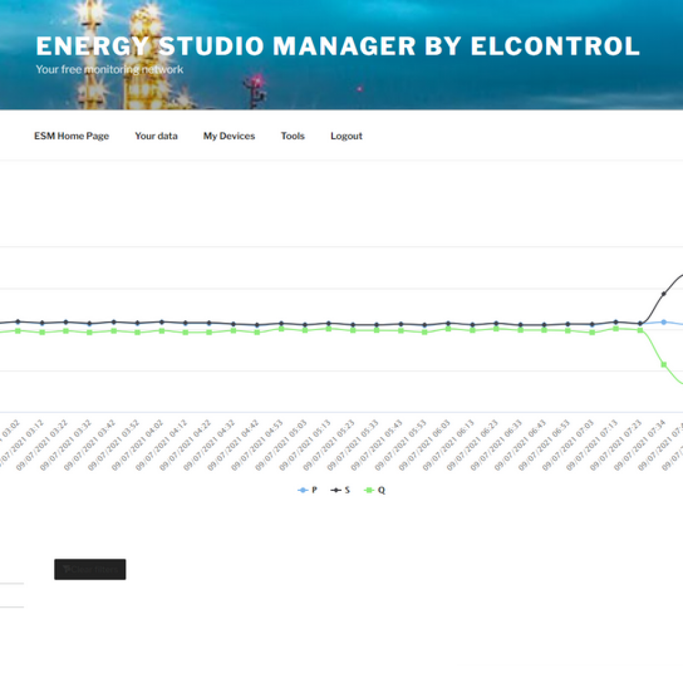Viewport: 683px width, 683px height.
Task: Select the Tools menu item
Action: point(292,136)
